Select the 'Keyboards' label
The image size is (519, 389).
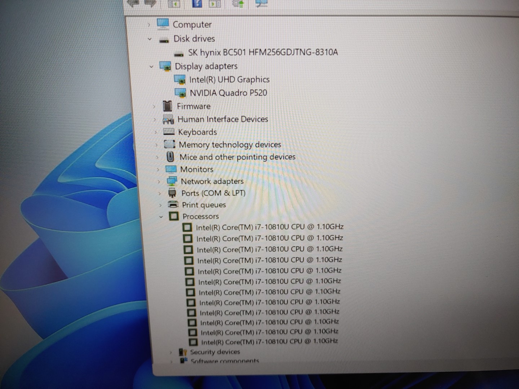click(x=198, y=132)
